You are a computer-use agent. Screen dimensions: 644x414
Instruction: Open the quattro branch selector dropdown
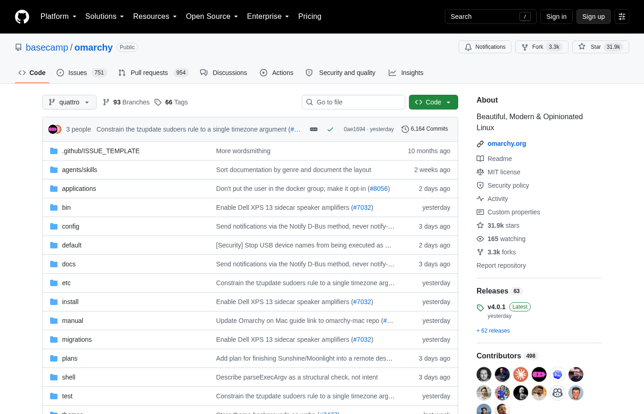(69, 102)
